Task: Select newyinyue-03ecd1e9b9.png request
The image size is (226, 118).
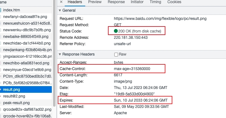Action: (26, 70)
